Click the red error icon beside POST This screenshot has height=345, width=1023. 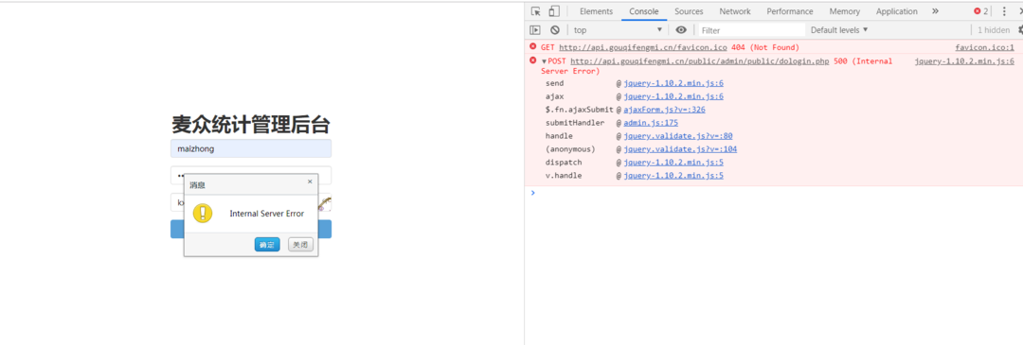[533, 60]
